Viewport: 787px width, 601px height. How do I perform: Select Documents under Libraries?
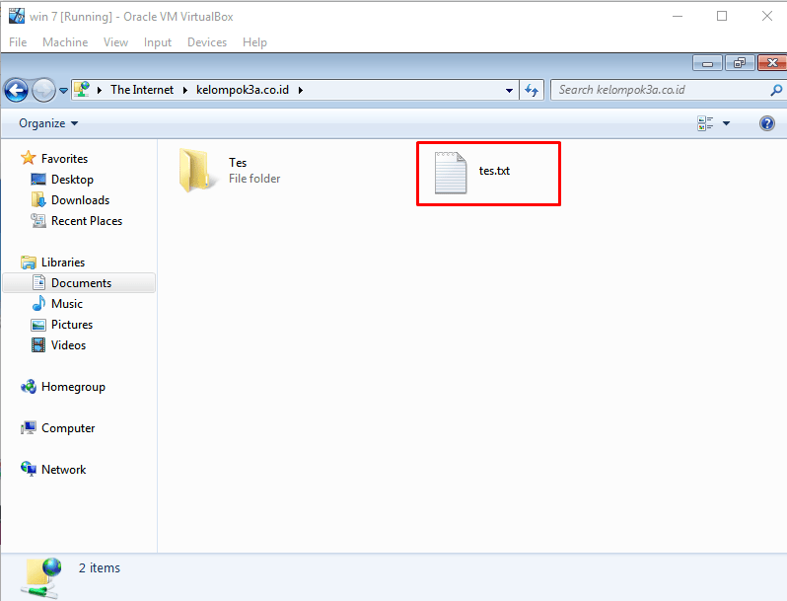[x=81, y=283]
